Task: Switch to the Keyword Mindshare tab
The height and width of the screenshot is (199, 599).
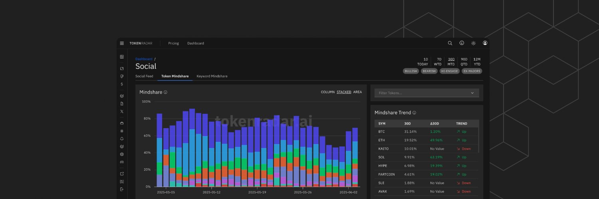Action: click(212, 76)
